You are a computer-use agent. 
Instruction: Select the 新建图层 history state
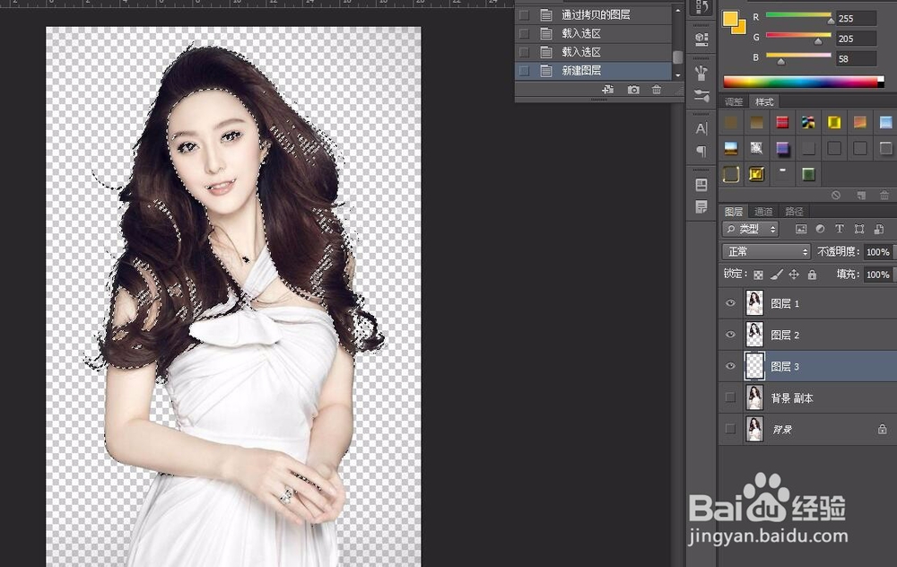pos(593,70)
